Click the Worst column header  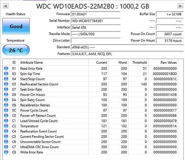[x=119, y=63]
